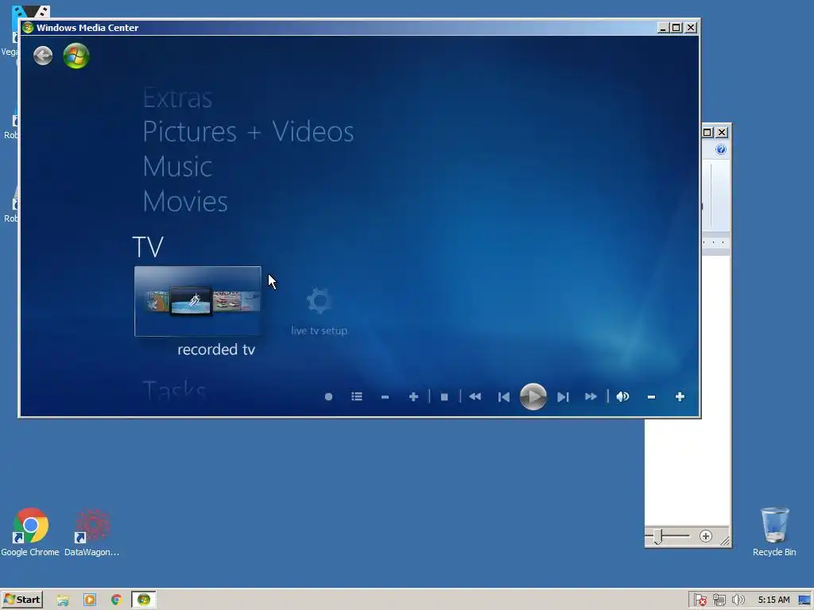Viewport: 814px width, 610px height.
Task: Click the Show desktop tray icon
Action: click(805, 600)
